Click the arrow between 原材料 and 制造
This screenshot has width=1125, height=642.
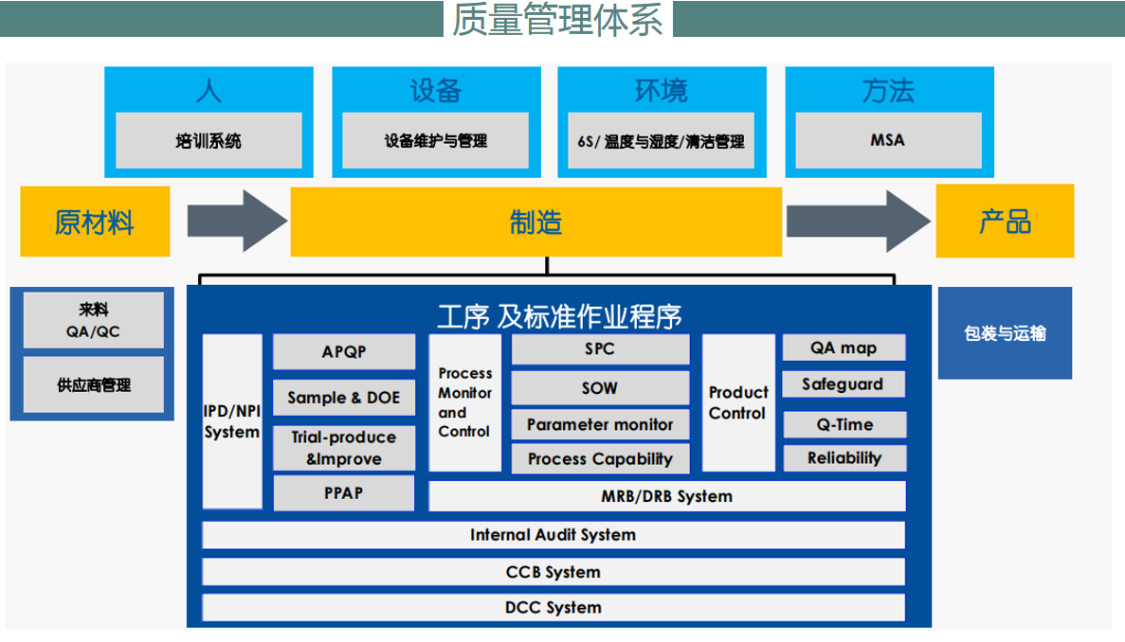pos(237,221)
